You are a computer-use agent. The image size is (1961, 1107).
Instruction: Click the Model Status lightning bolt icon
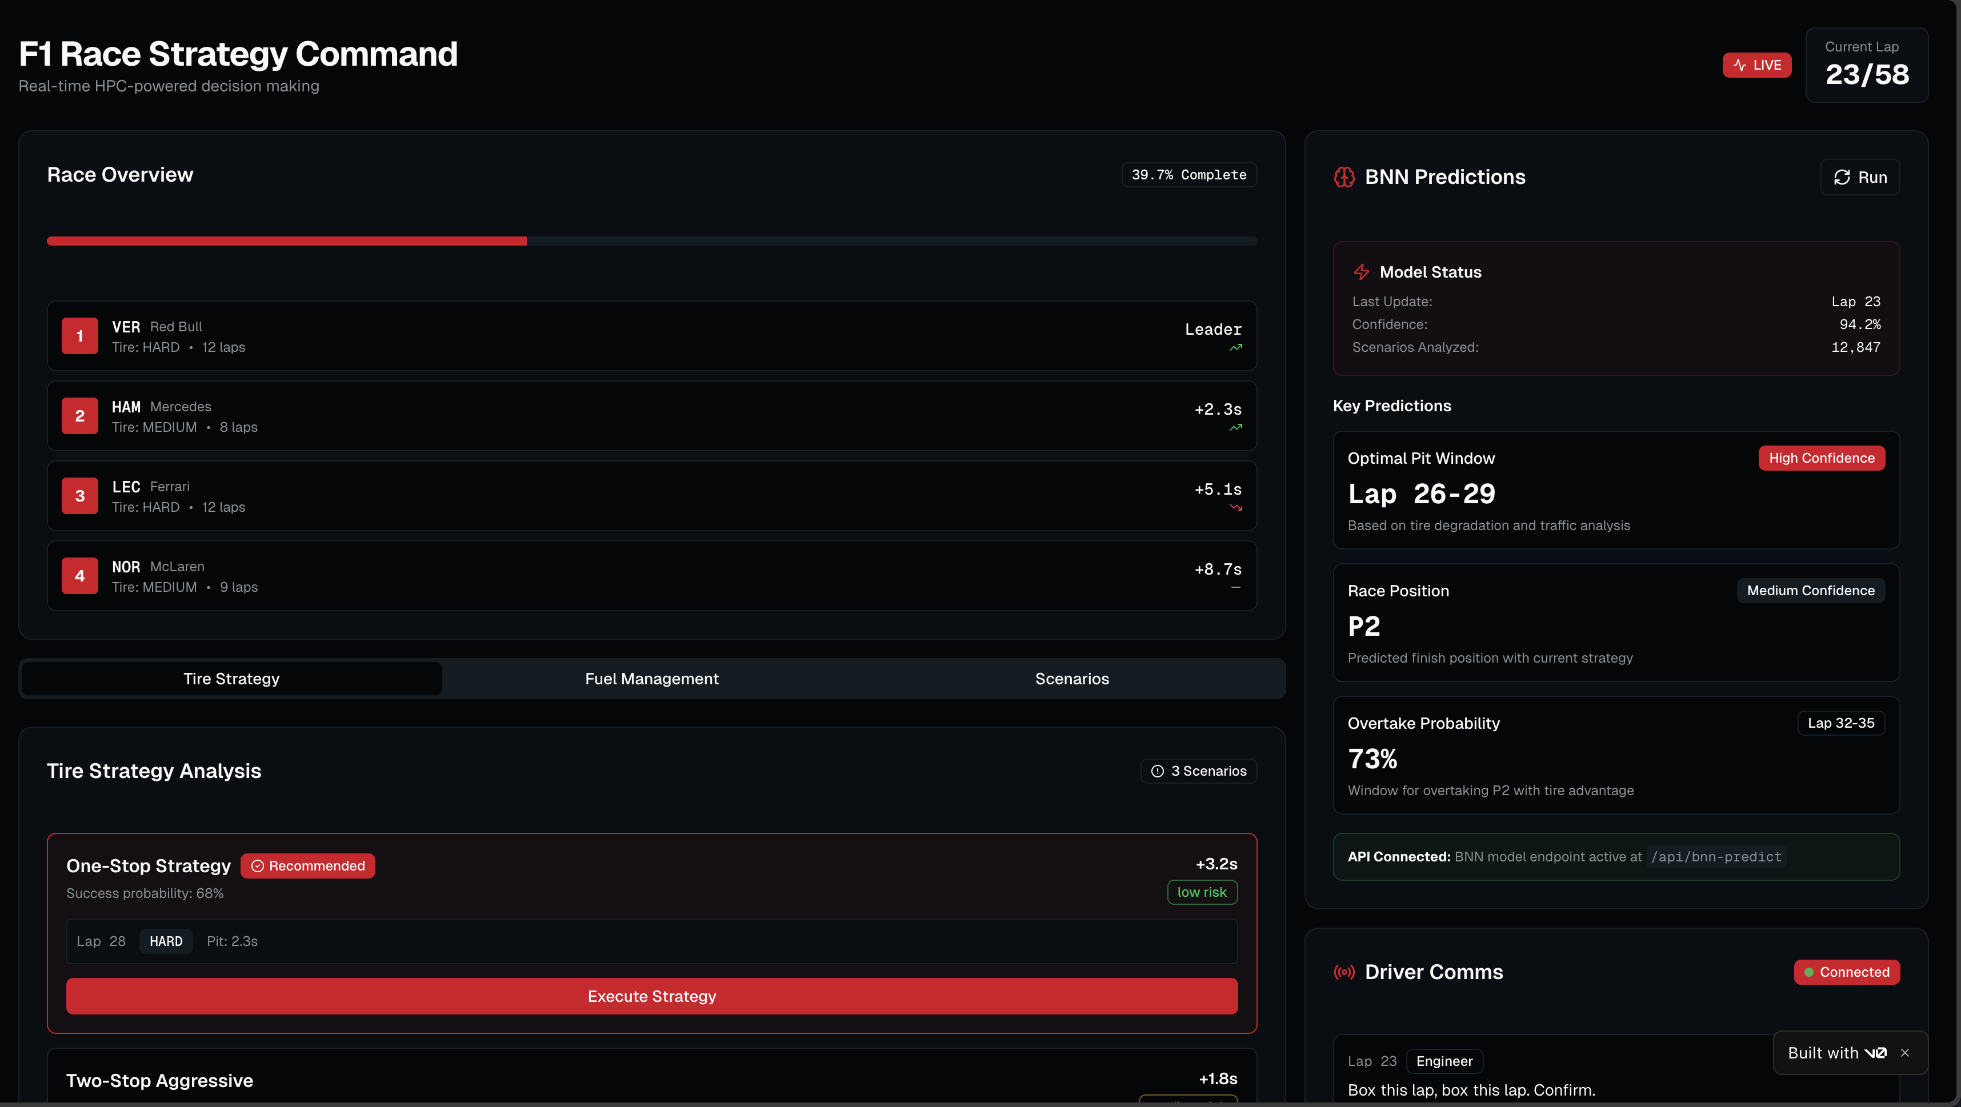click(x=1361, y=272)
